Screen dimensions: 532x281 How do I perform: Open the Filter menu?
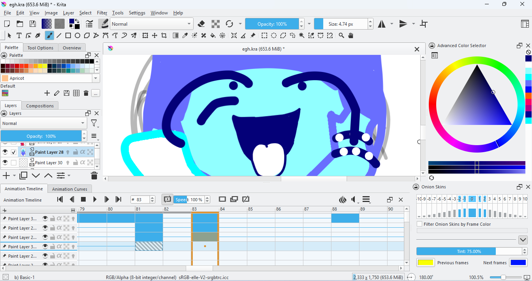(102, 13)
